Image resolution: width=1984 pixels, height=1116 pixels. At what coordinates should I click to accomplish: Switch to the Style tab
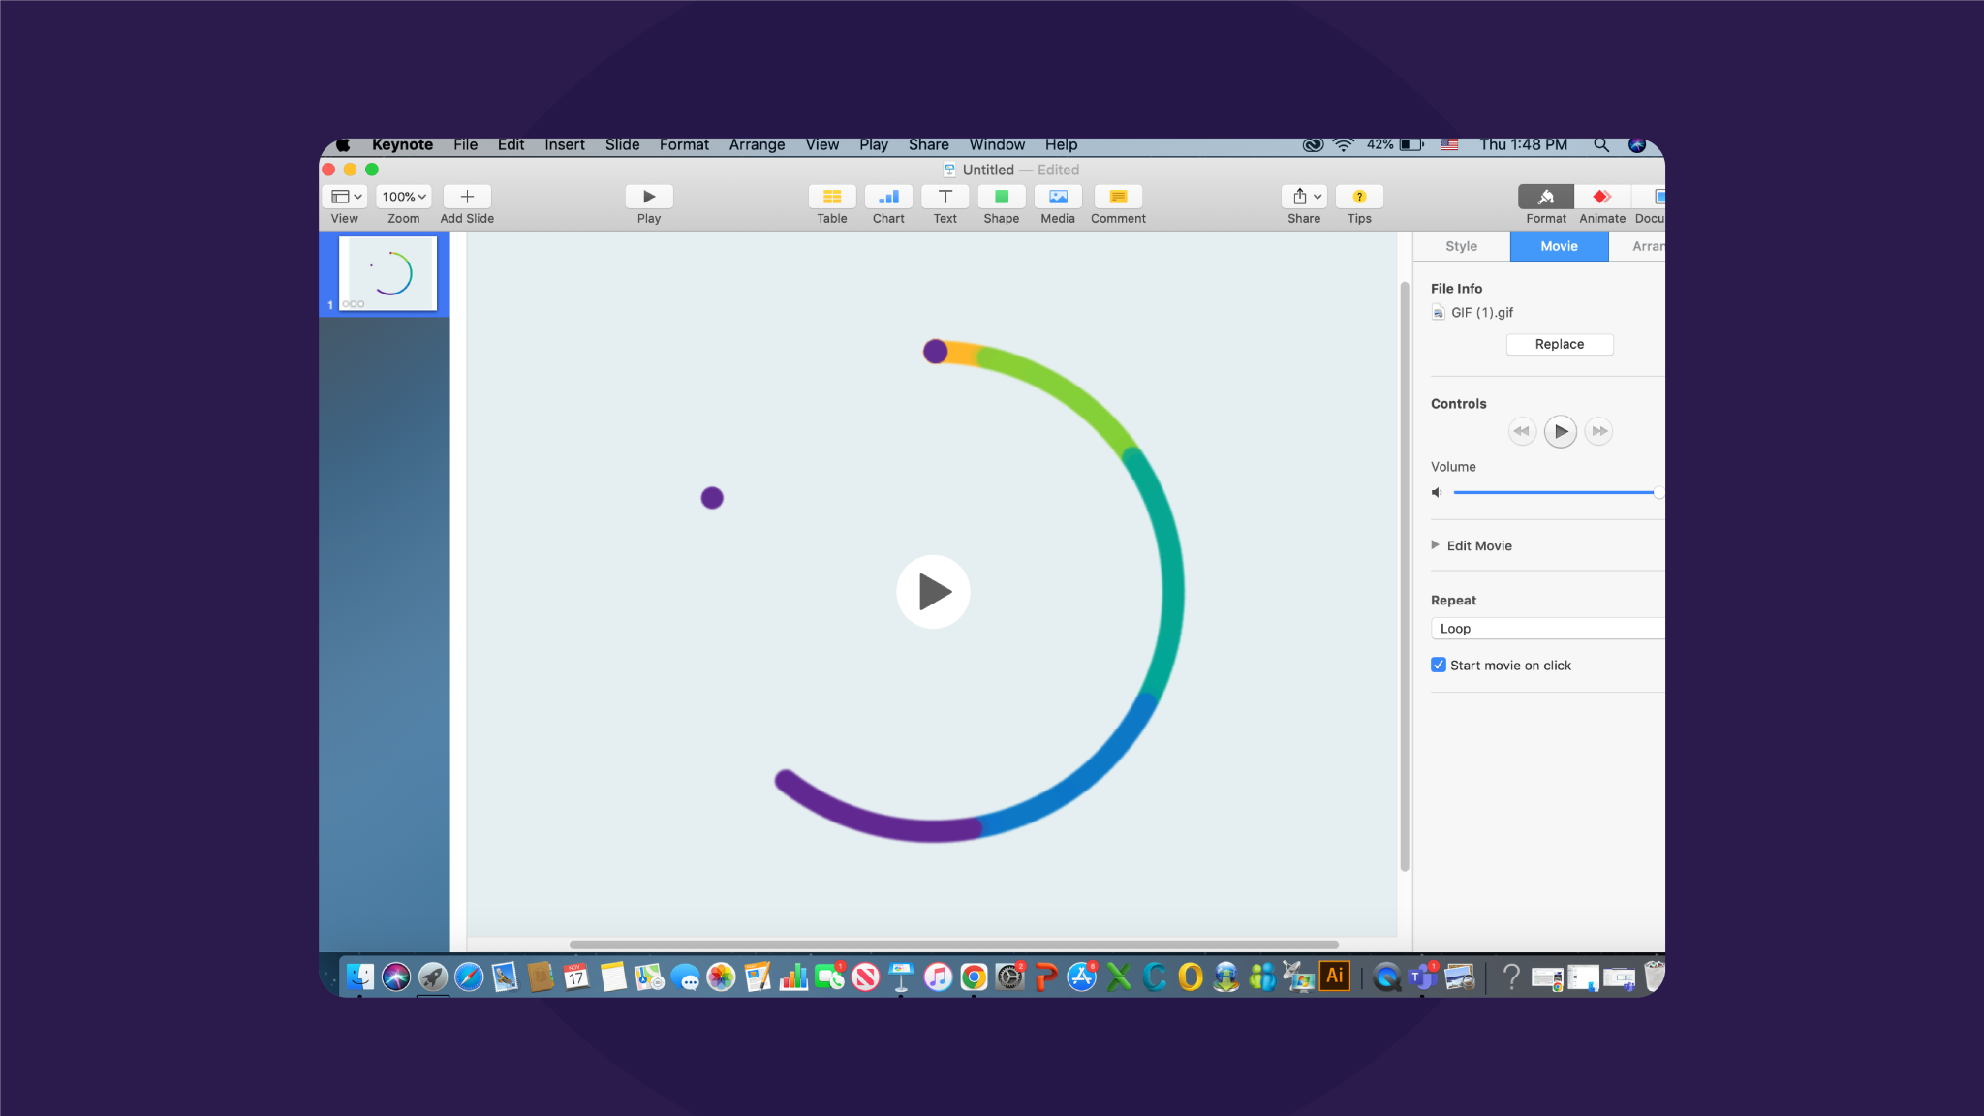(1461, 245)
